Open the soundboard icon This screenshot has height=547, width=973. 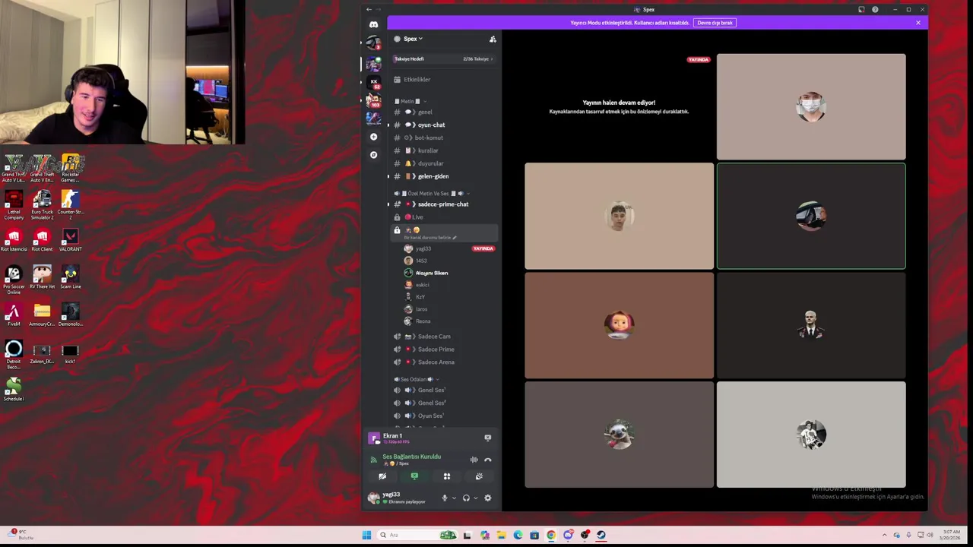[x=479, y=476]
